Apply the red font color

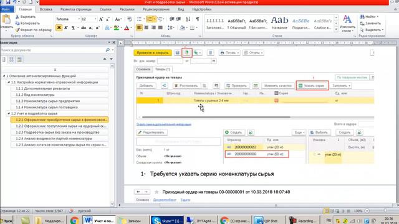click(x=127, y=27)
